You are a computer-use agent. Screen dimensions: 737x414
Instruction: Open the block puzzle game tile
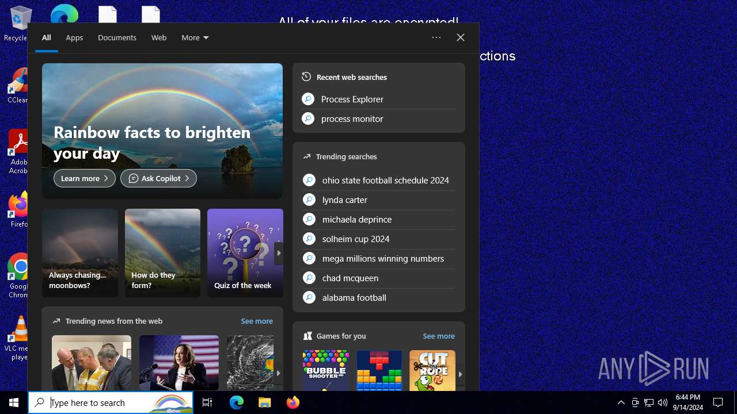point(379,371)
